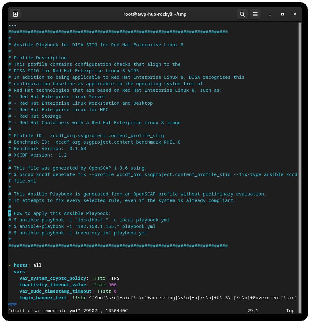Viewport: 310px width, 323px height.
Task: Click the title root@awp-hub-rocky8:~/tmp
Action: coord(155,14)
